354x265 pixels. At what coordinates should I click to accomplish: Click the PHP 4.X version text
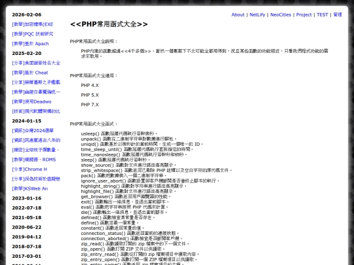(90, 86)
